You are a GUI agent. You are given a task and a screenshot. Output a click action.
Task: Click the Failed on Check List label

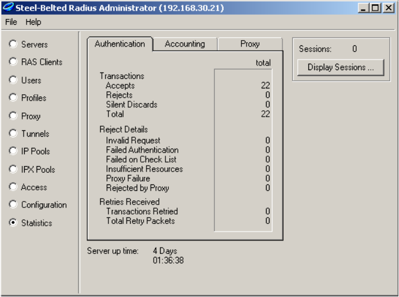click(x=141, y=160)
